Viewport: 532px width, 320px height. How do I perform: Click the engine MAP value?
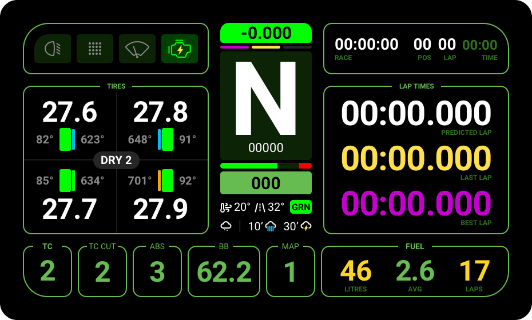click(291, 271)
